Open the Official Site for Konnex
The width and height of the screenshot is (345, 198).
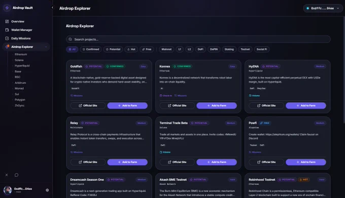click(x=177, y=106)
